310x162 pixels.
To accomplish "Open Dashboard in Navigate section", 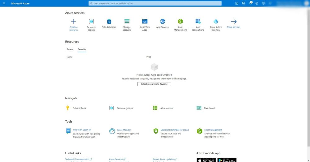I will pyautogui.click(x=206, y=108).
